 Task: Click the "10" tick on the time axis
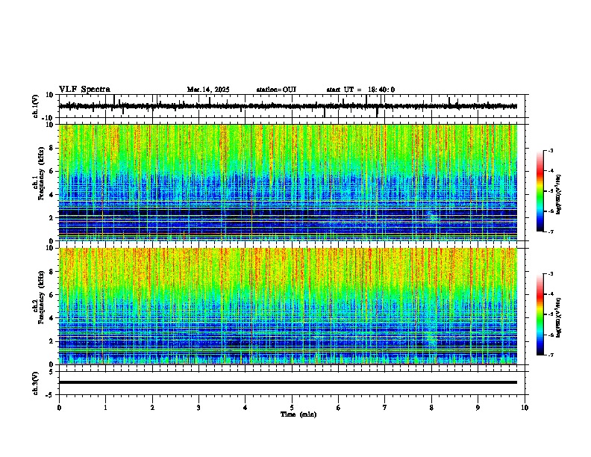[x=525, y=408]
